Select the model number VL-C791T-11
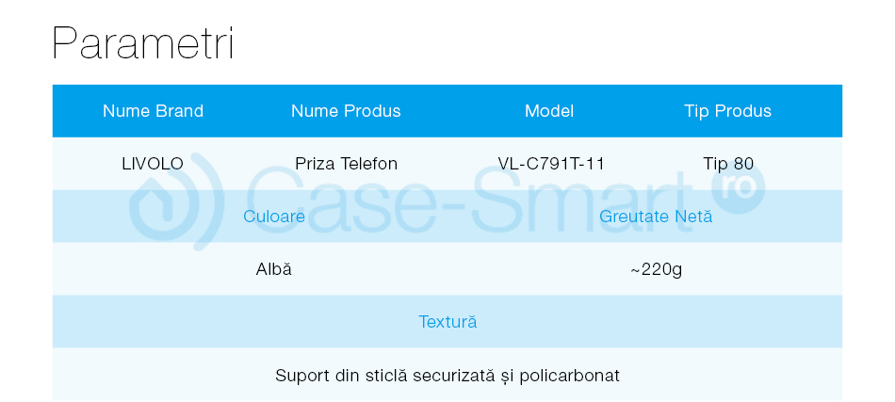The height and width of the screenshot is (402, 895). 551,164
